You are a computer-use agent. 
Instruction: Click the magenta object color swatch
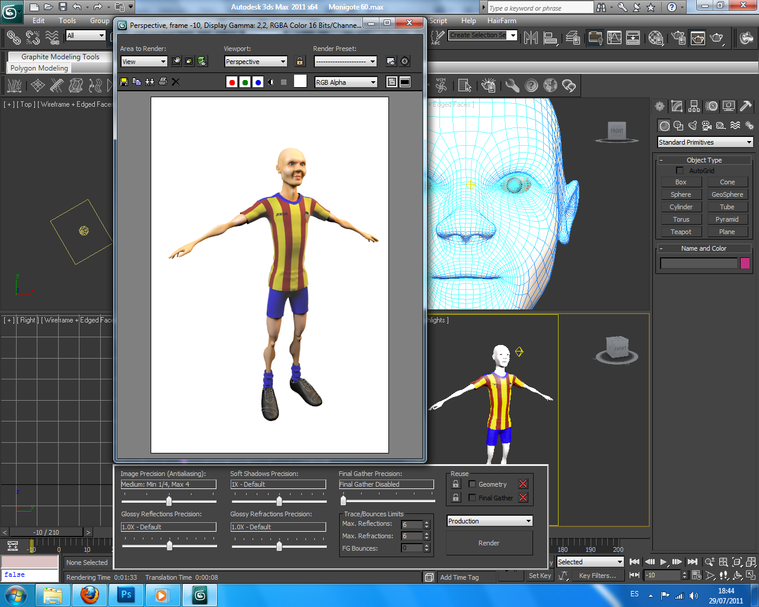click(745, 263)
